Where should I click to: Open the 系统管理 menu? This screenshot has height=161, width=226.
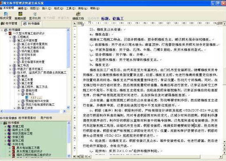click(7, 8)
